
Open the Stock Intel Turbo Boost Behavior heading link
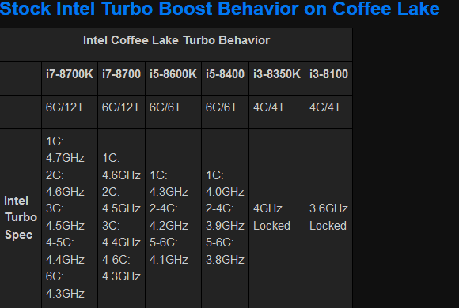pos(219,9)
